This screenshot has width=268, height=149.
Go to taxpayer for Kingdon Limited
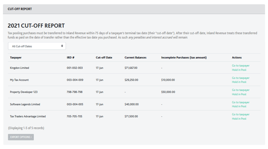240,66
